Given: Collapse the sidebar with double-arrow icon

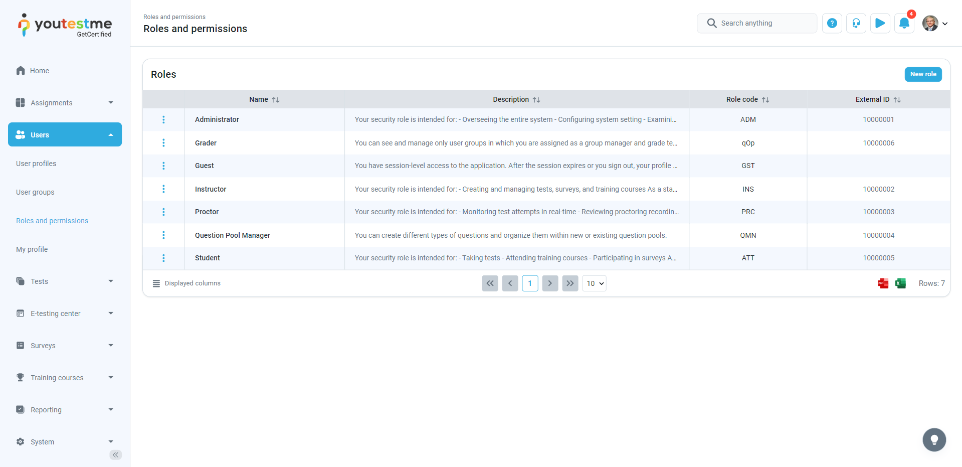Looking at the screenshot, I should (116, 455).
